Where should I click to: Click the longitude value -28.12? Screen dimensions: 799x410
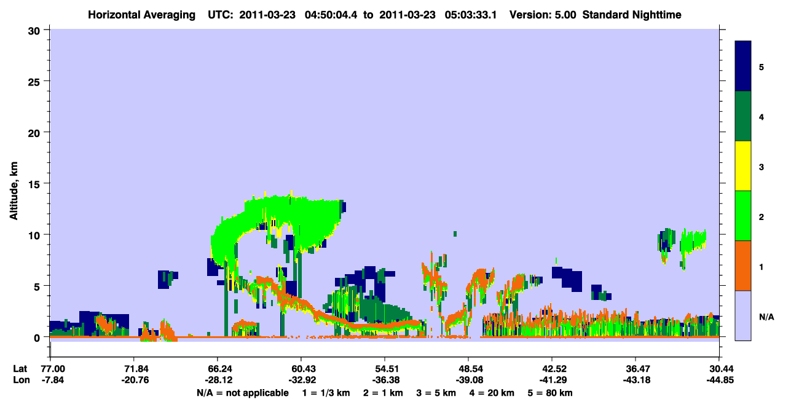(x=218, y=379)
